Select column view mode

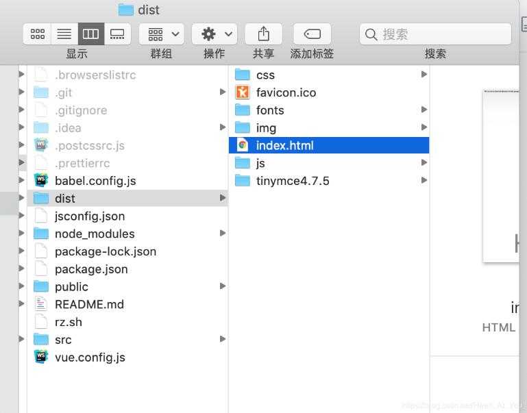[x=90, y=34]
